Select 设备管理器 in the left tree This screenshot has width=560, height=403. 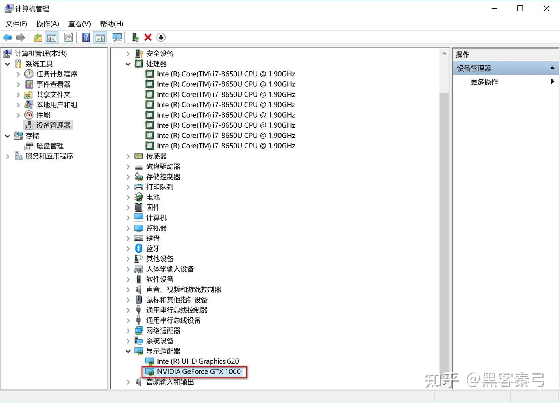[x=53, y=125]
